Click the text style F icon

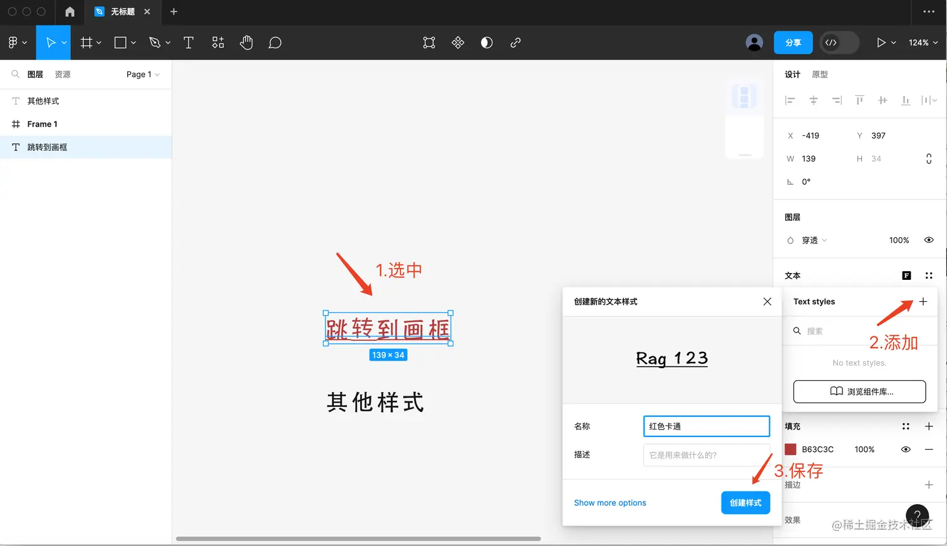(x=906, y=276)
